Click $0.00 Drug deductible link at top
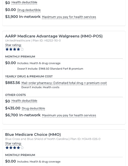Image resolution: width=128 pixels, height=166 pixels. tap(29, 10)
